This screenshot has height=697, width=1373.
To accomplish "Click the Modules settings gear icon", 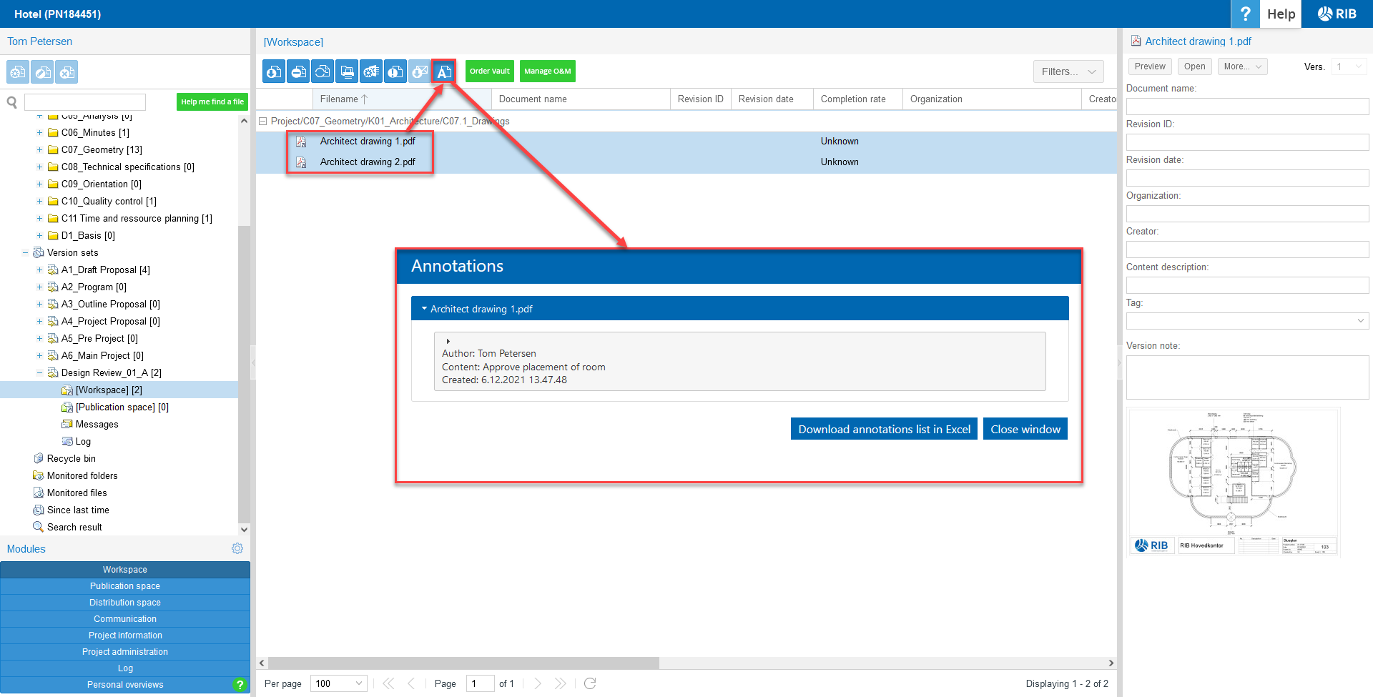I will coord(237,548).
